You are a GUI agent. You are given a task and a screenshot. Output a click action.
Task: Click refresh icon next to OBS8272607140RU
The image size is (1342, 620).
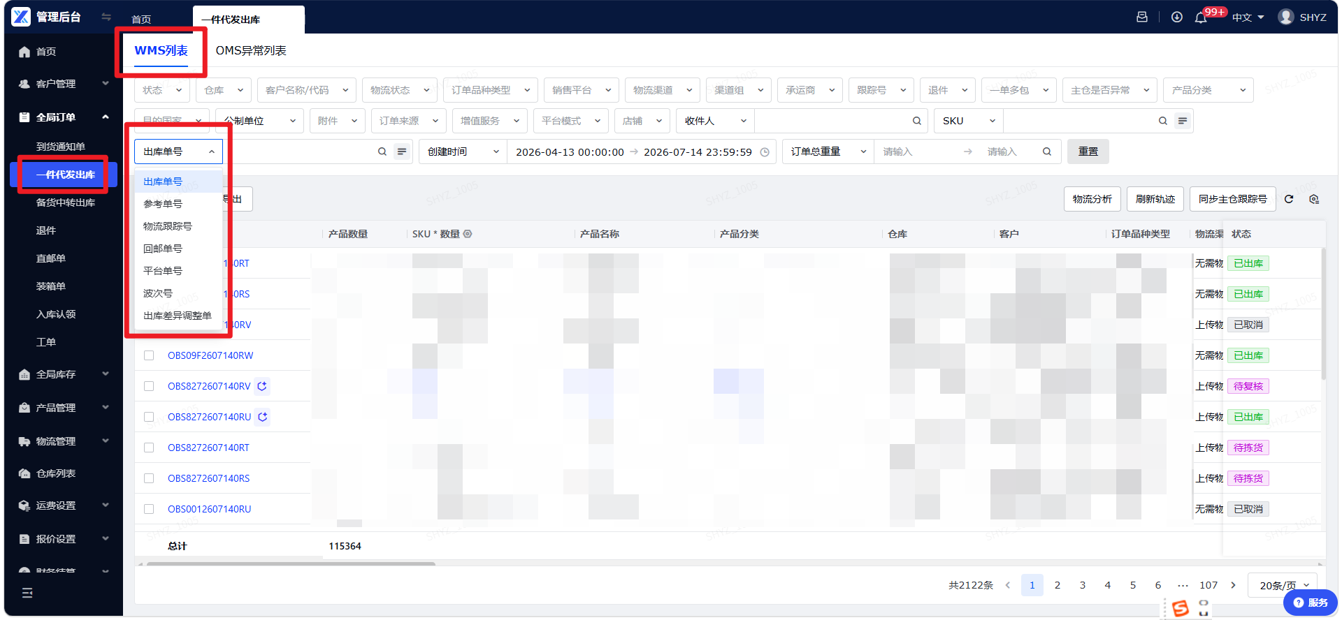[263, 417]
